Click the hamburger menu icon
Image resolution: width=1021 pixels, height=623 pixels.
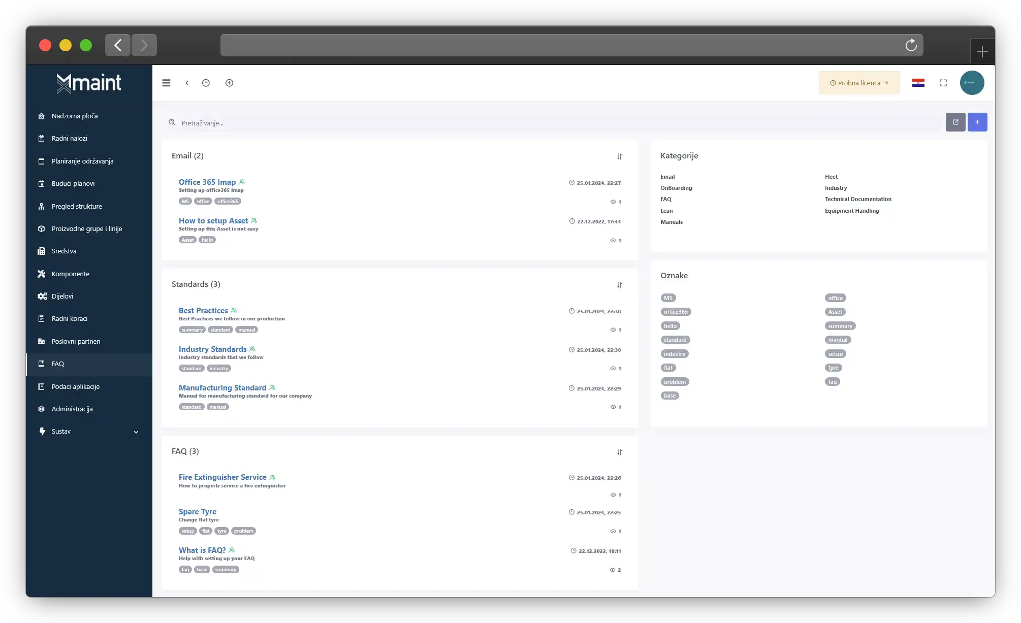coord(166,83)
